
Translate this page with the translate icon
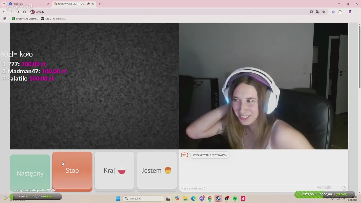[318, 12]
